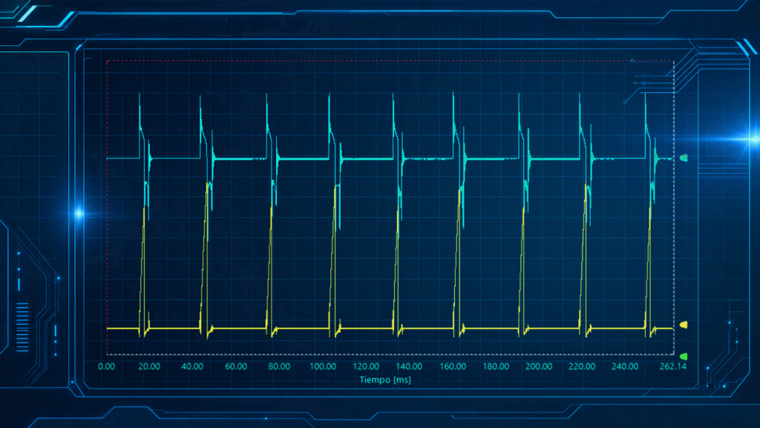Click the first cyan waveform spike peak

(x=140, y=94)
